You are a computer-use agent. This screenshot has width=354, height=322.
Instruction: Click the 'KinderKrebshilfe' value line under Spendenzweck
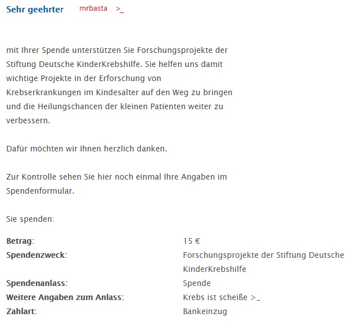pos(214,269)
